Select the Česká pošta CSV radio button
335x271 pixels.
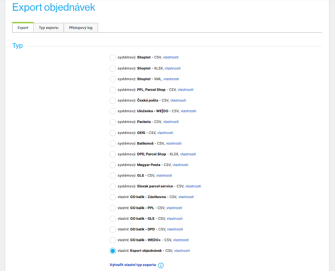tap(113, 101)
